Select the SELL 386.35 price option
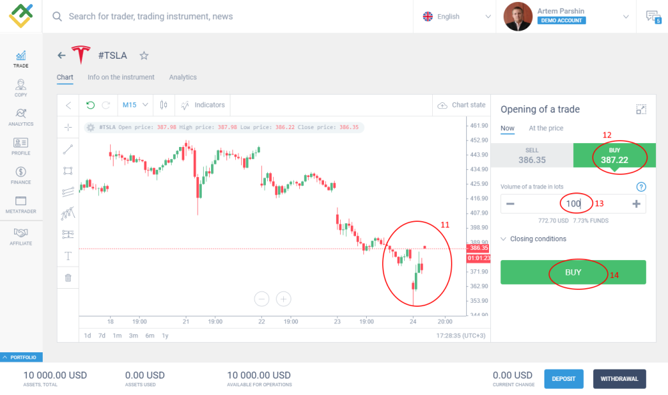 click(532, 156)
